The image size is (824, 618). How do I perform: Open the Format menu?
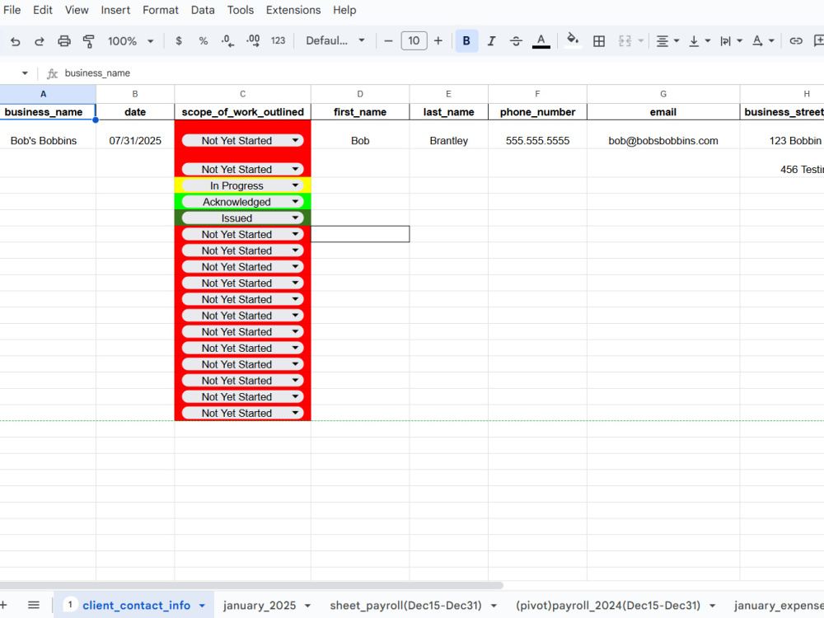pos(161,10)
